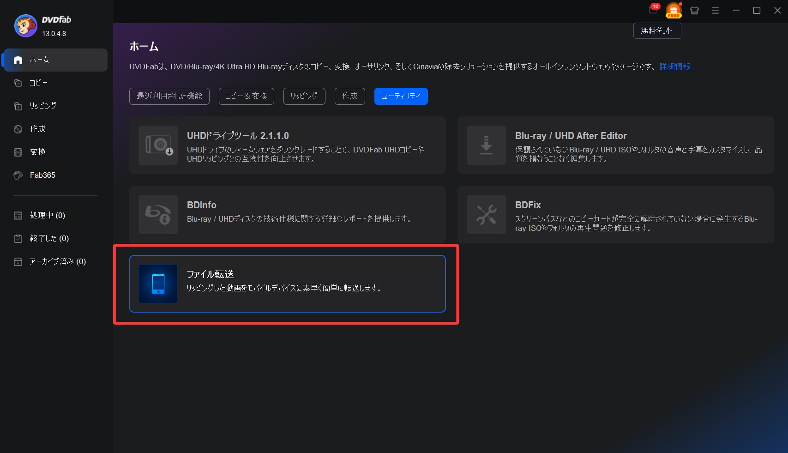The width and height of the screenshot is (788, 453).
Task: Open the notifications icon with red badge
Action: [x=653, y=10]
